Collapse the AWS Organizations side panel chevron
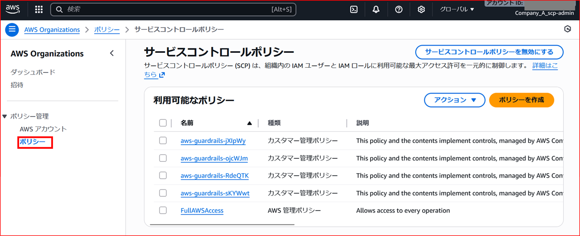Image resolution: width=580 pixels, height=236 pixels. coord(112,53)
